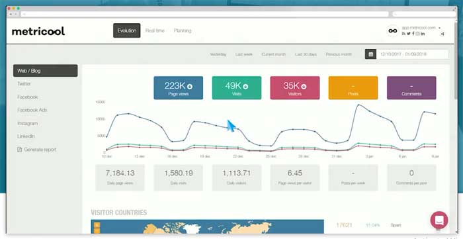Image resolution: width=463 pixels, height=239 pixels.
Task: Click the last page views point at 9 jan
Action: tap(435, 114)
